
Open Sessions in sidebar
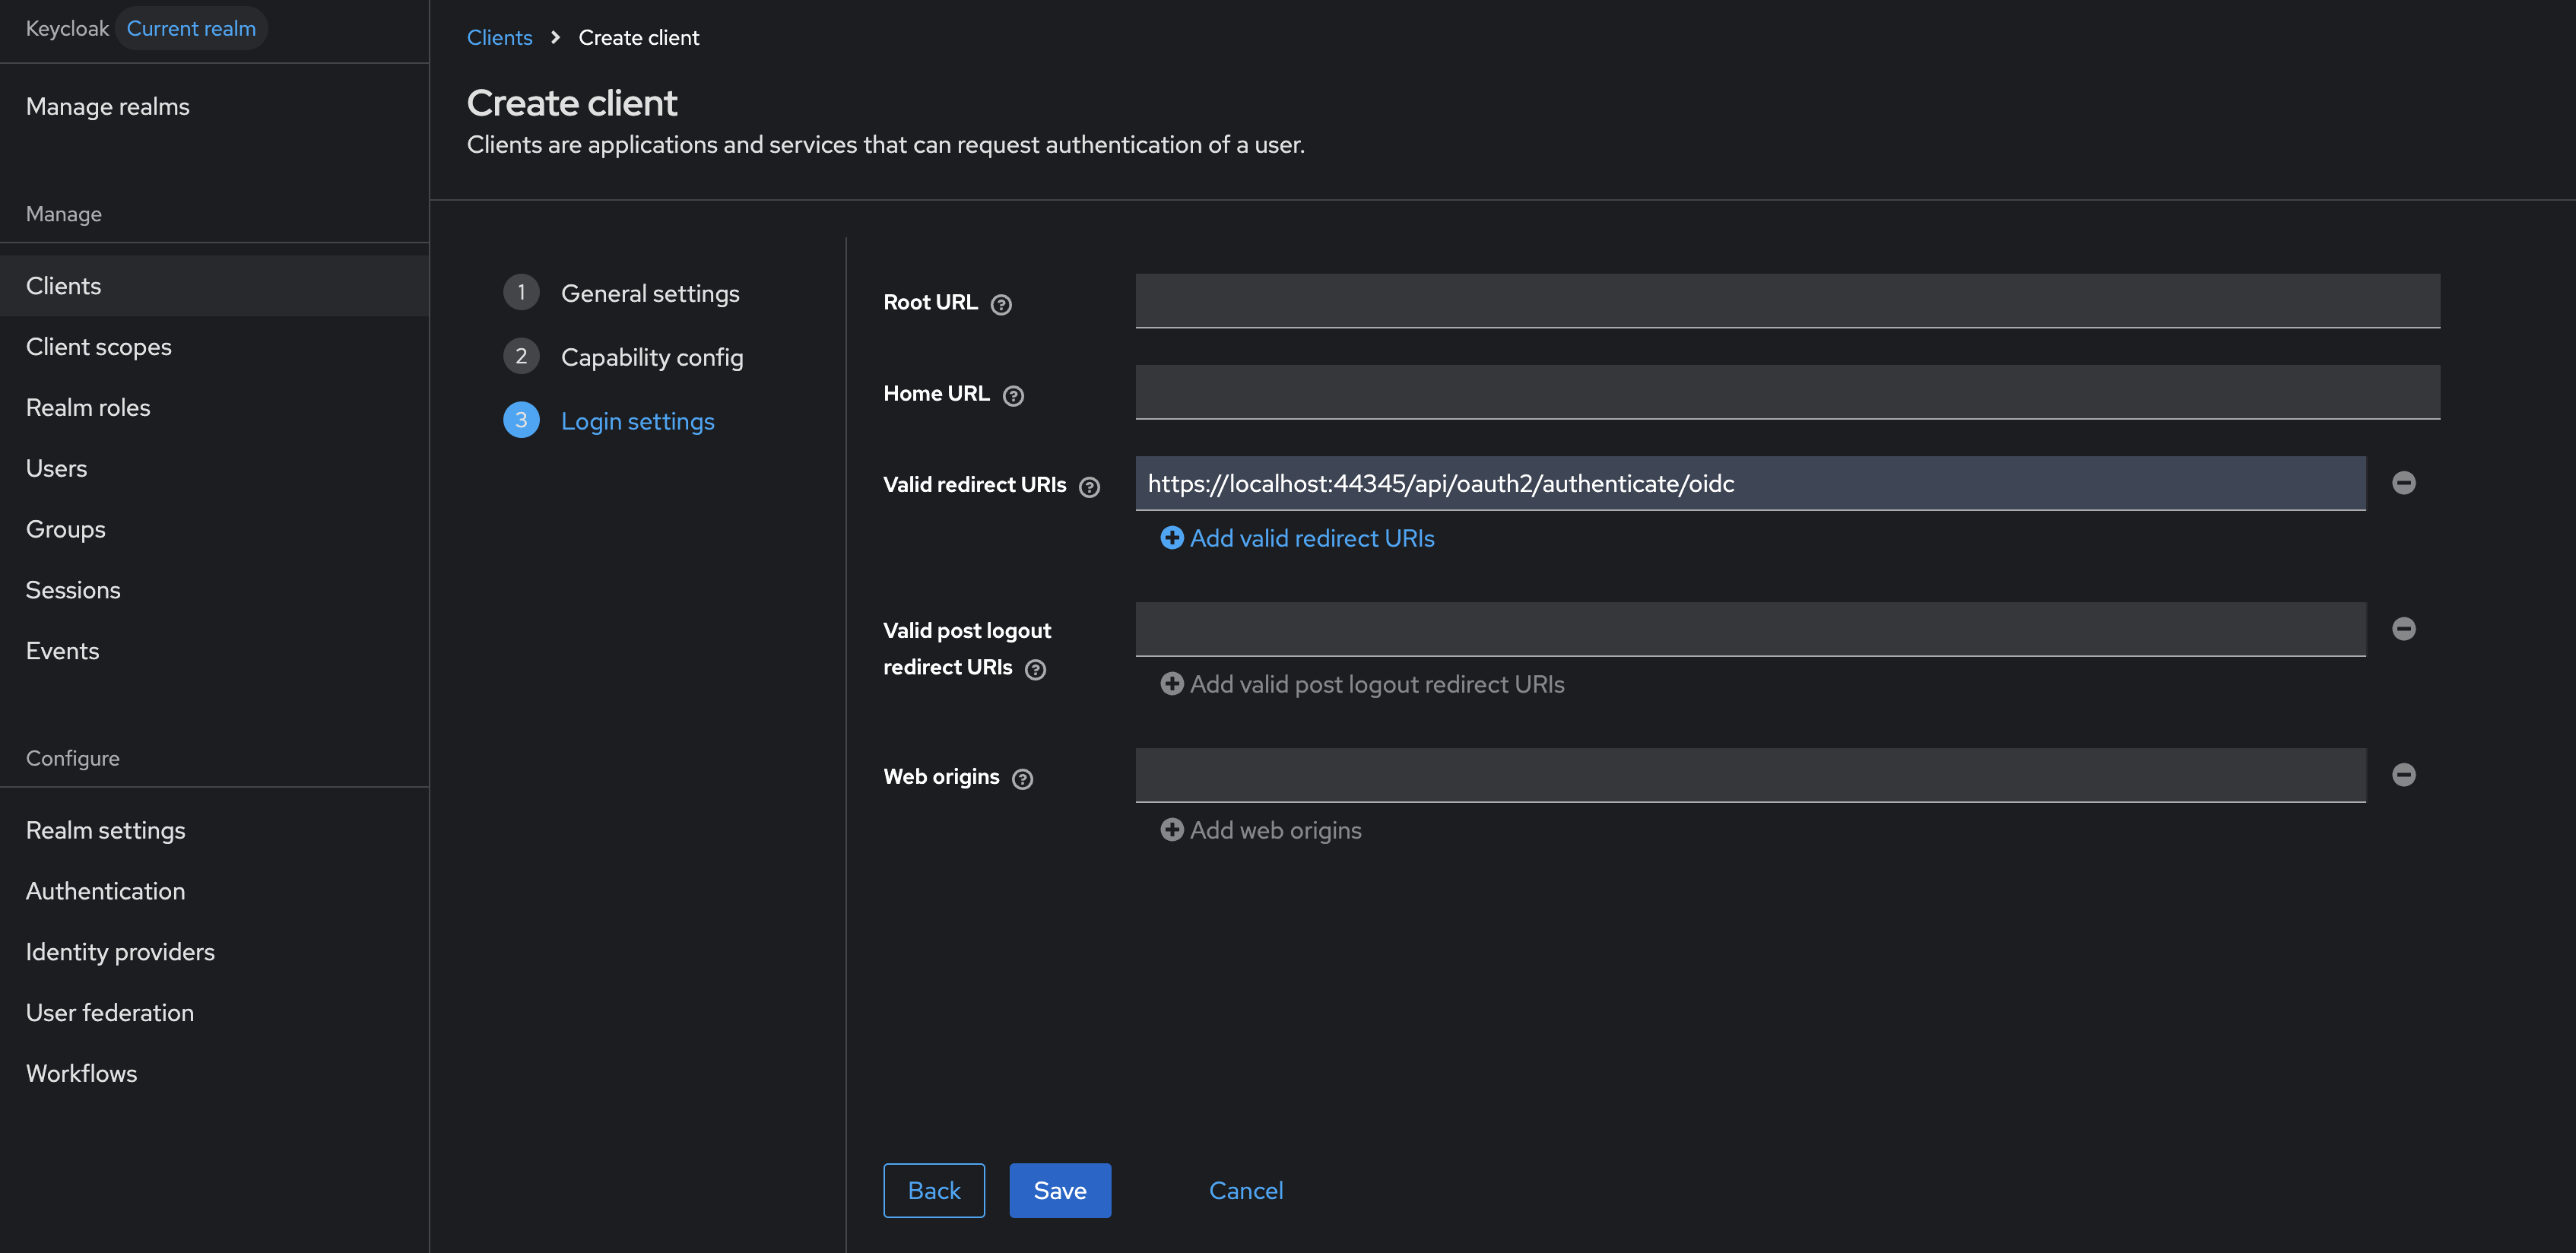tap(214, 591)
